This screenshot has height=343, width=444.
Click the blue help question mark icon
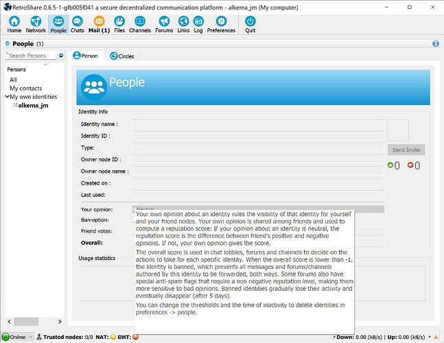click(436, 44)
